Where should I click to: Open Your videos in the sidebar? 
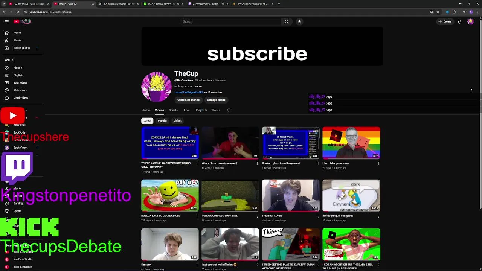click(x=21, y=83)
